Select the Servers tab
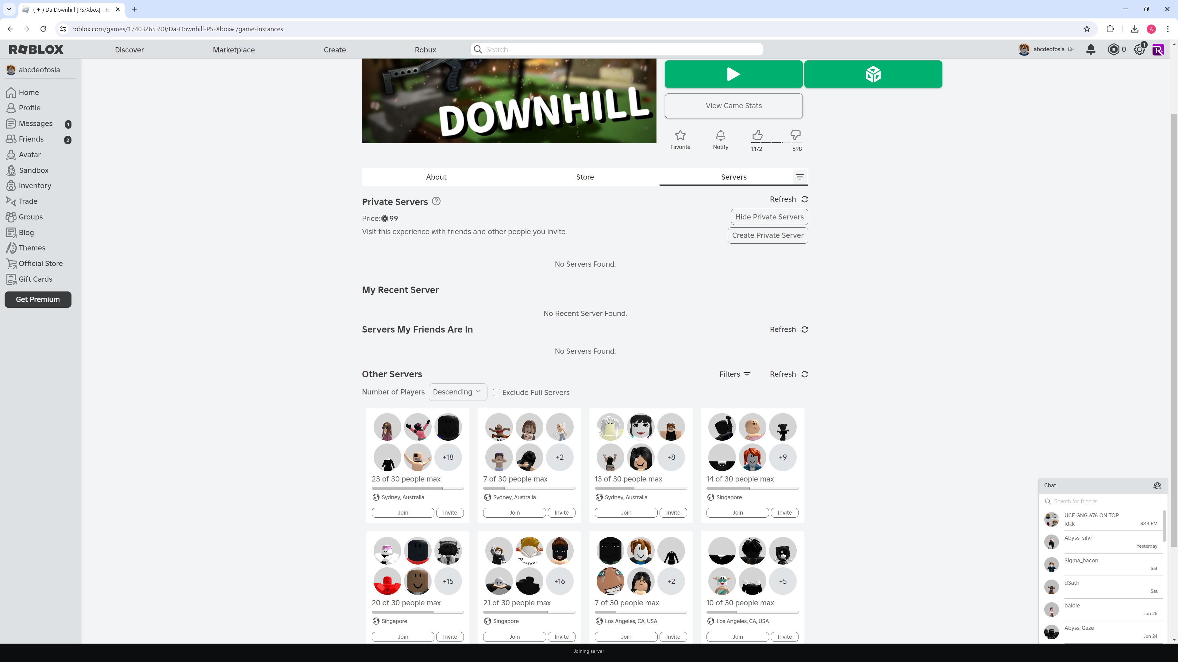Screen dimensions: 1178x662 point(733,177)
